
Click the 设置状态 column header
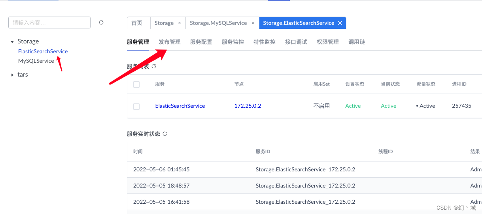click(355, 84)
